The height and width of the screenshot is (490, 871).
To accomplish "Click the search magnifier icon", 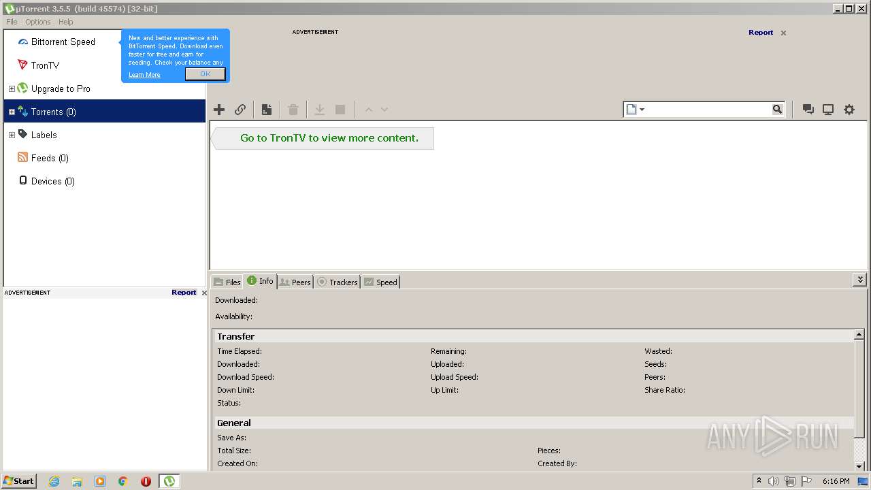I will [x=777, y=110].
